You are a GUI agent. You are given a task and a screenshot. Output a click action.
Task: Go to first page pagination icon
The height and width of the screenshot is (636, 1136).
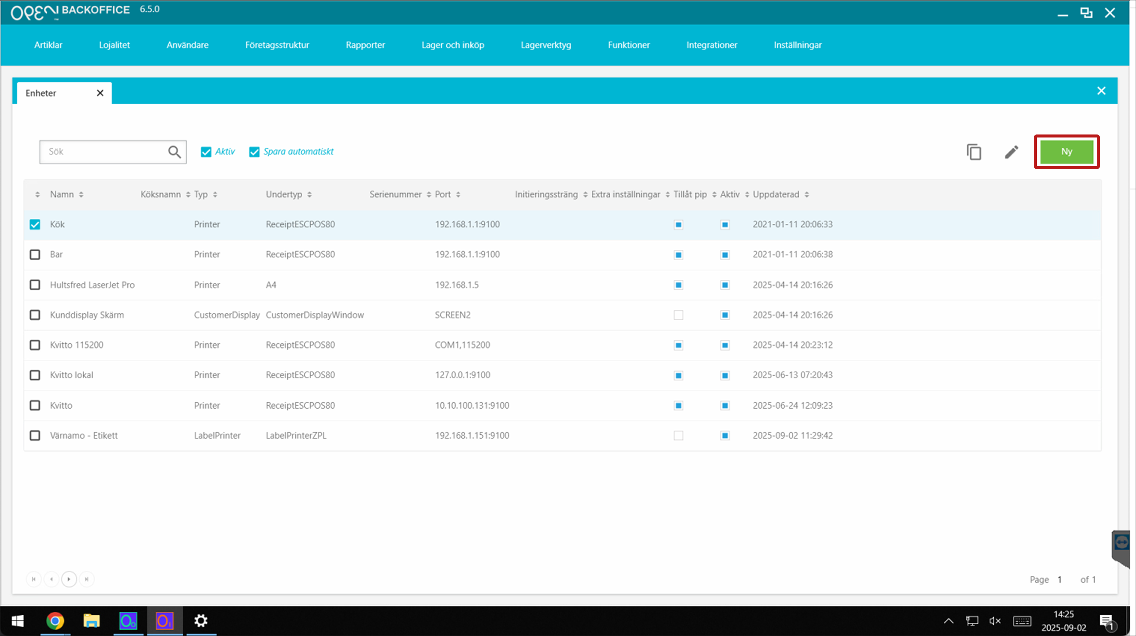pos(34,579)
